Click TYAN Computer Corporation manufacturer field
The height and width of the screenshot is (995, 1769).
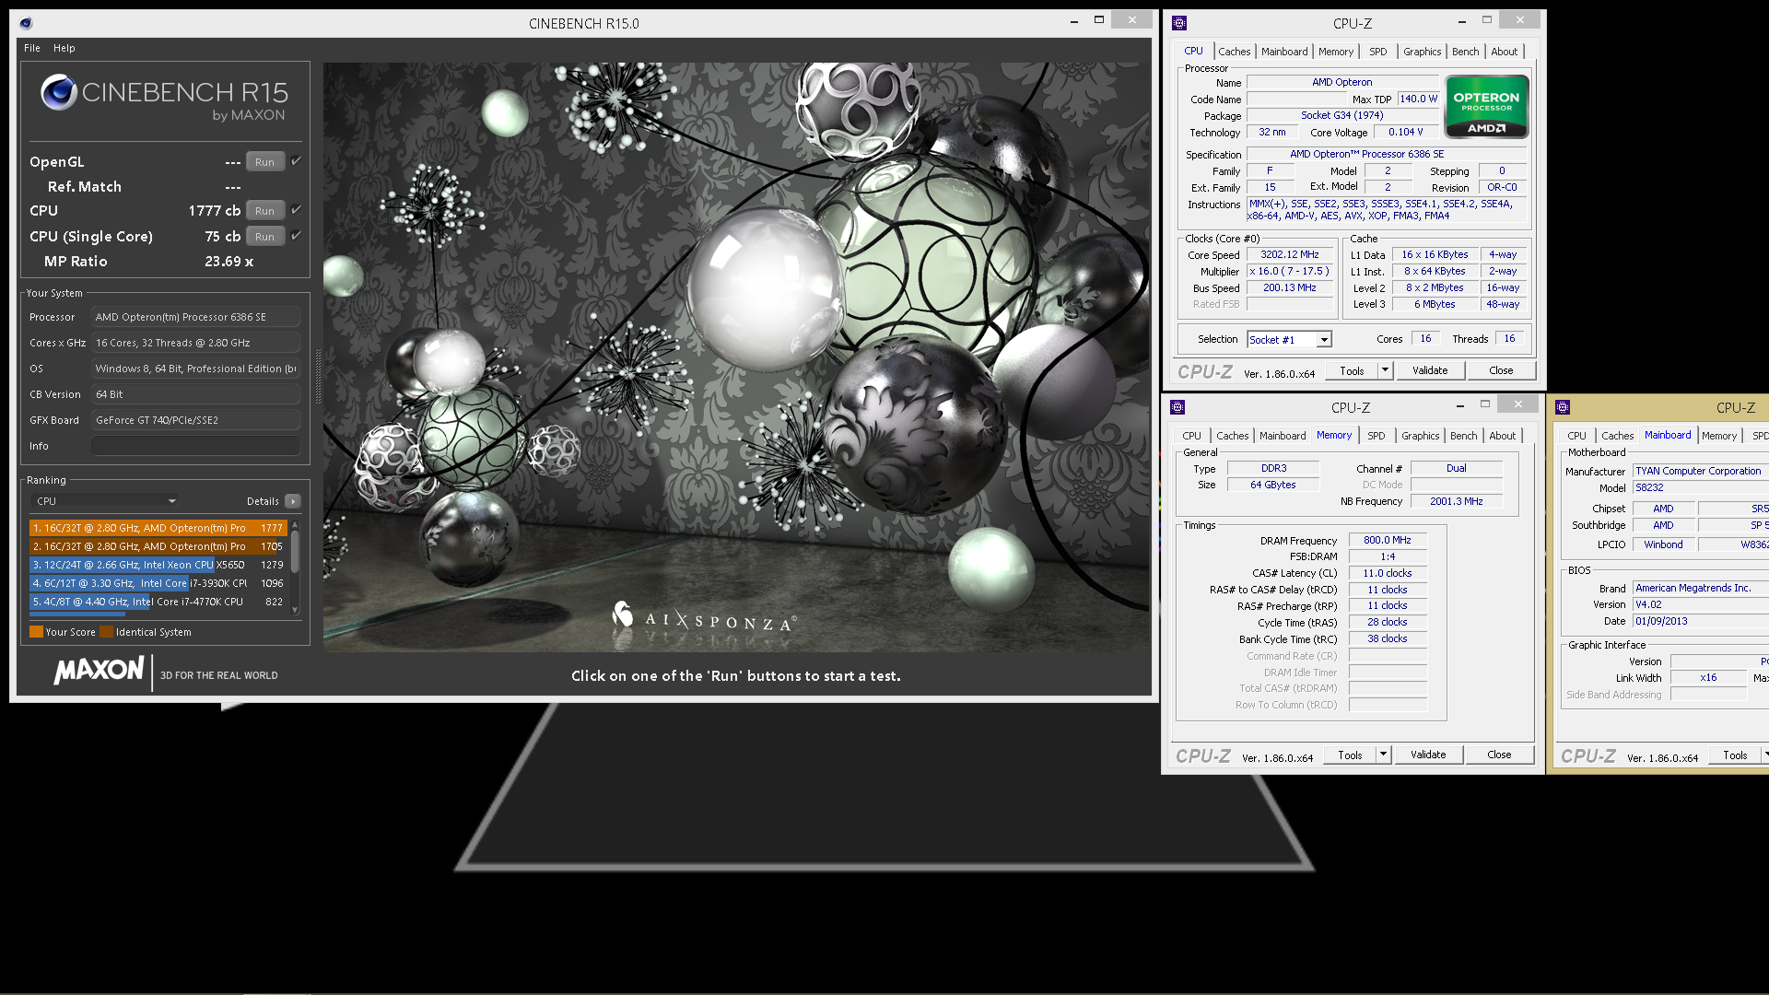coord(1701,471)
